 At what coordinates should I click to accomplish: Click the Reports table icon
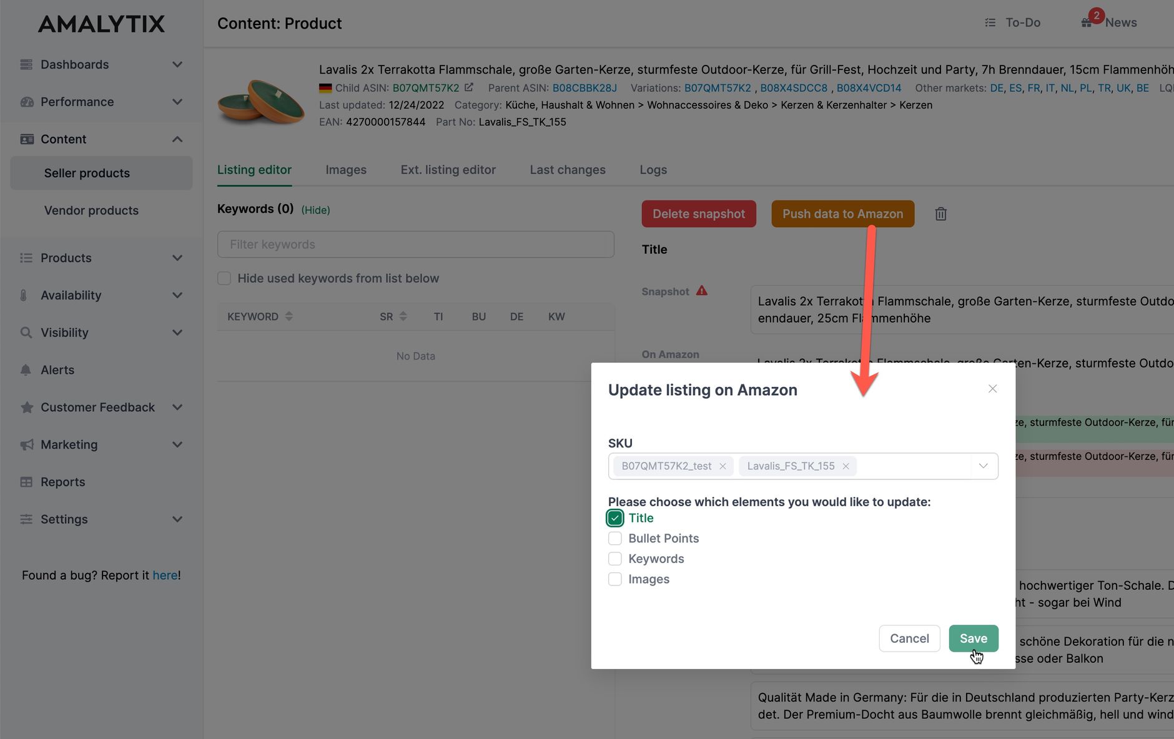[x=26, y=482]
